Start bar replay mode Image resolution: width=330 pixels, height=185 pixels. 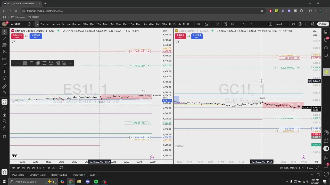232,24
